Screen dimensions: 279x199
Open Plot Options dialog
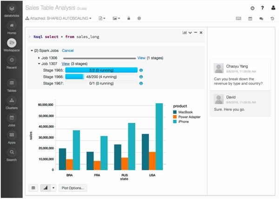73,188
